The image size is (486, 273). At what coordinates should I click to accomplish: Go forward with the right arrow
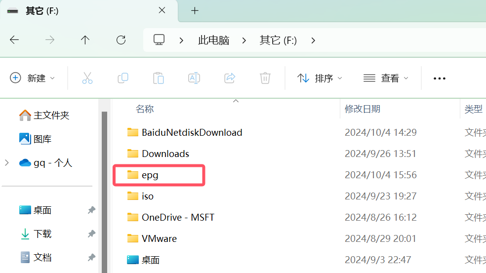point(49,40)
